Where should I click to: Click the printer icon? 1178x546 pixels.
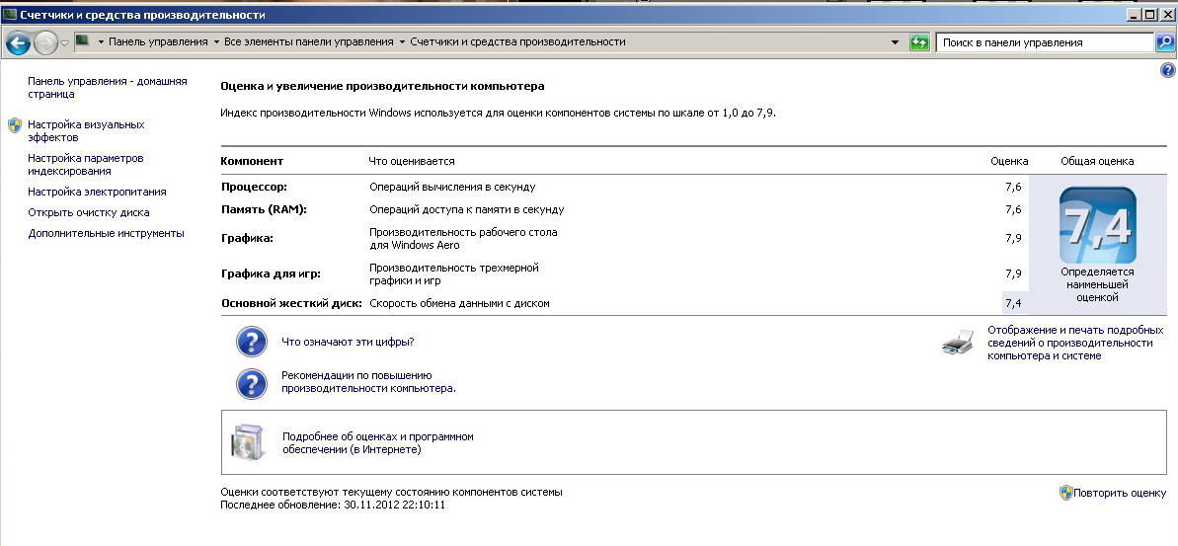[959, 342]
